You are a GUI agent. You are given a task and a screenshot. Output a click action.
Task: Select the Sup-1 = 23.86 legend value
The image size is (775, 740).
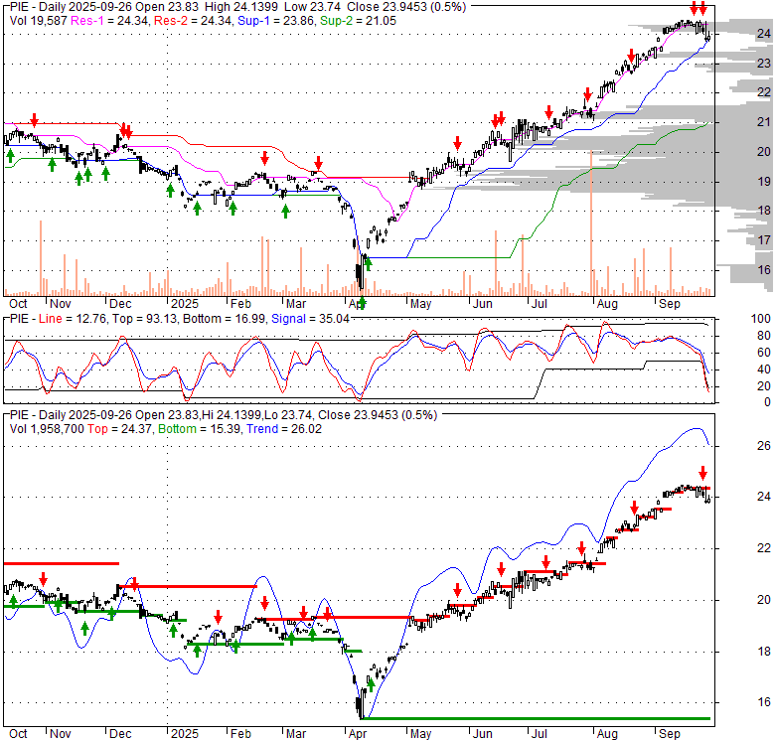275,21
